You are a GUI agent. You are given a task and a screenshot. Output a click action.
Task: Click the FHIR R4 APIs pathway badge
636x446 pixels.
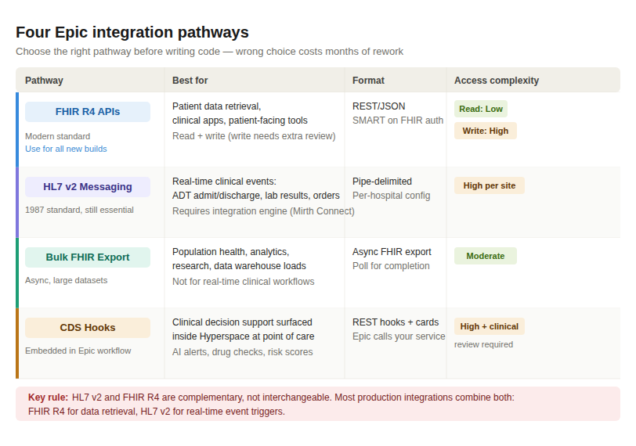tap(88, 112)
